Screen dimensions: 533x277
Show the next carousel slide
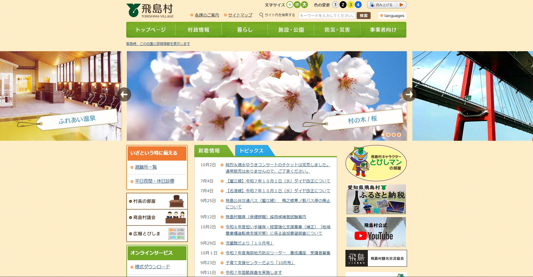coord(409,95)
